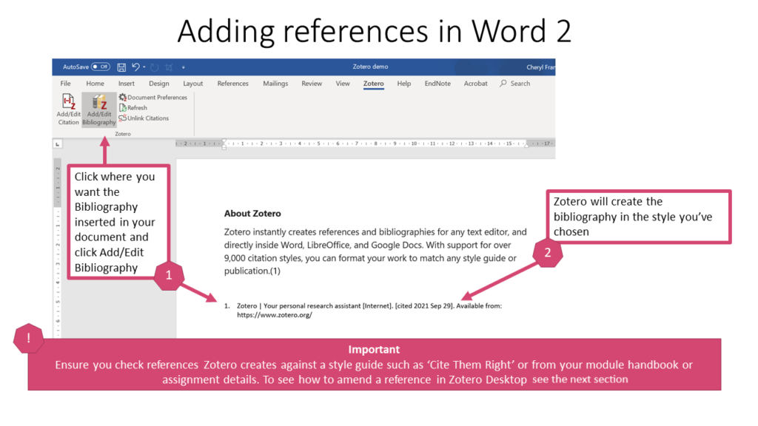Screen dimensions: 758x426
Task: Click the Zotero ribbon tab label
Action: [373, 84]
